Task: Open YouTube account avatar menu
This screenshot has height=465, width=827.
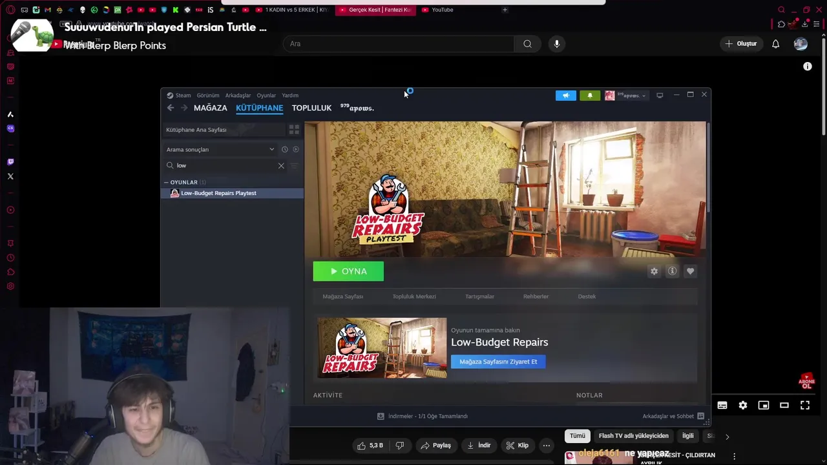Action: 801,44
